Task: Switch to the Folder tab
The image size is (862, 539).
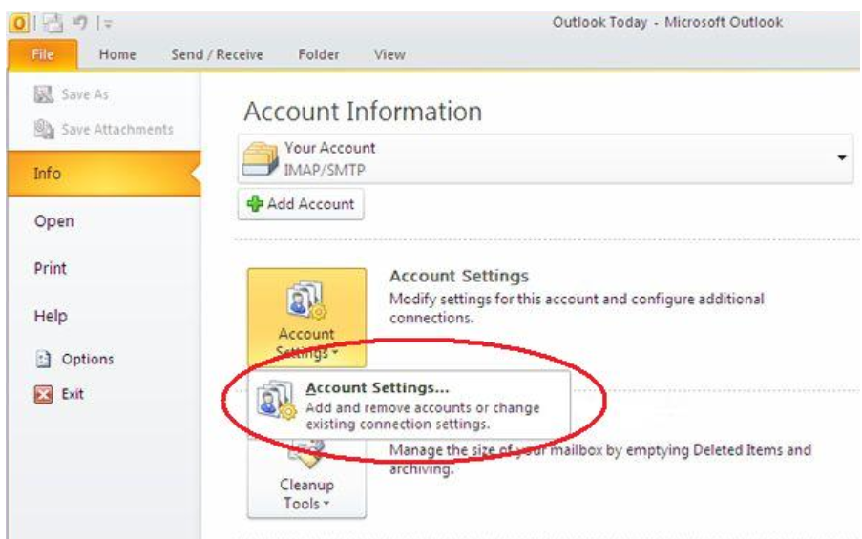Action: [x=318, y=54]
